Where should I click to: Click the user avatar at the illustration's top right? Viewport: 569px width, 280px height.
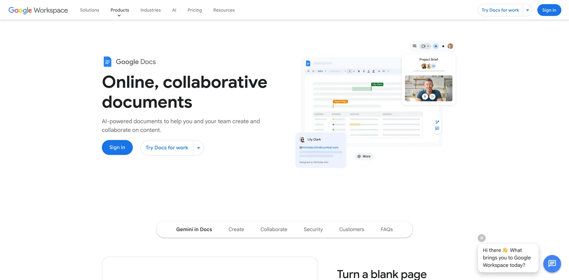coord(450,46)
